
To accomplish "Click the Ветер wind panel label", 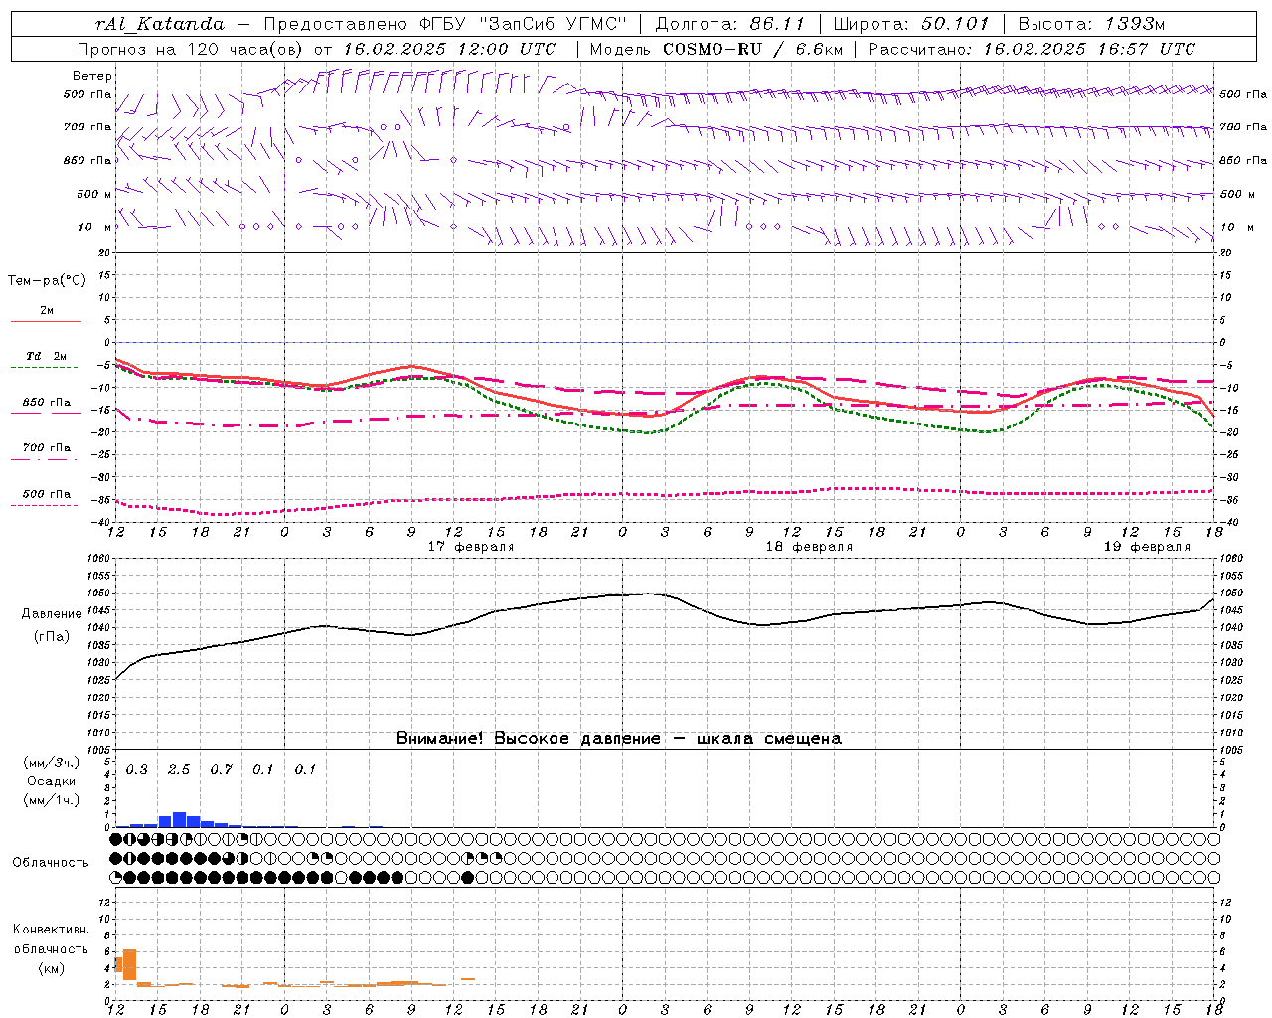I will 92,76.
